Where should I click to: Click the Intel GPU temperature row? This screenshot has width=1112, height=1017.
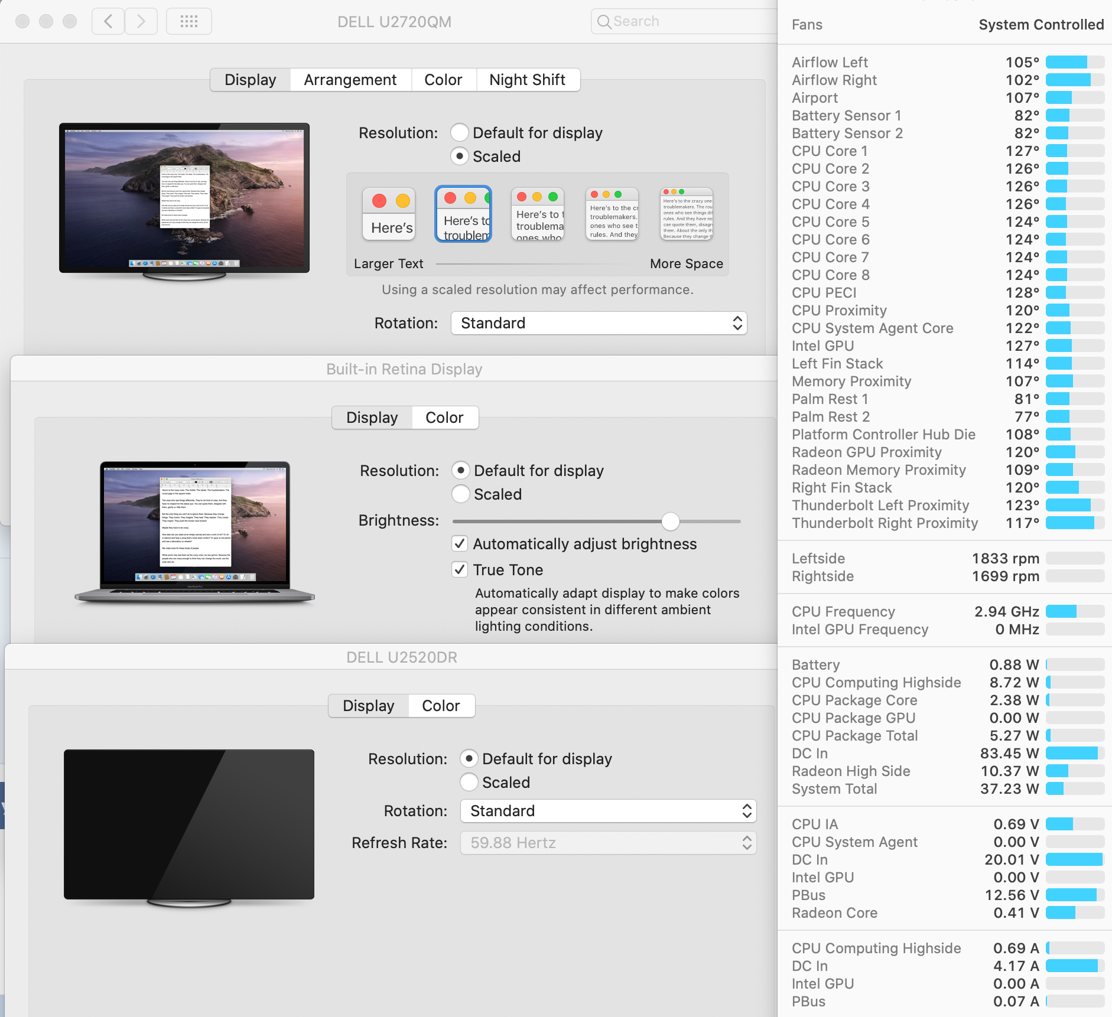[948, 345]
